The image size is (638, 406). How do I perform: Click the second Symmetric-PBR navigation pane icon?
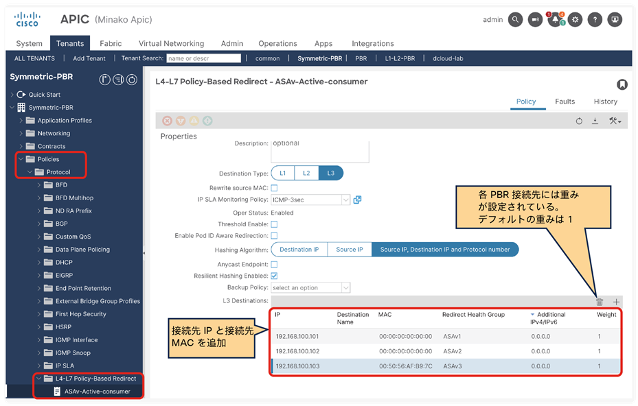pyautogui.click(x=118, y=80)
